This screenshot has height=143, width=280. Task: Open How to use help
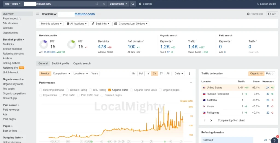coord(255,14)
